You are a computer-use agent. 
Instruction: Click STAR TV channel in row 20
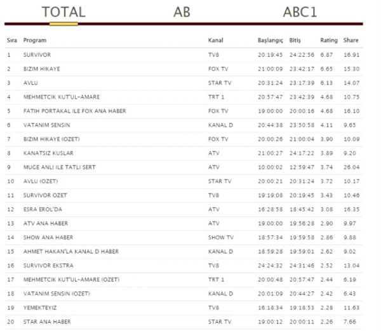220,321
